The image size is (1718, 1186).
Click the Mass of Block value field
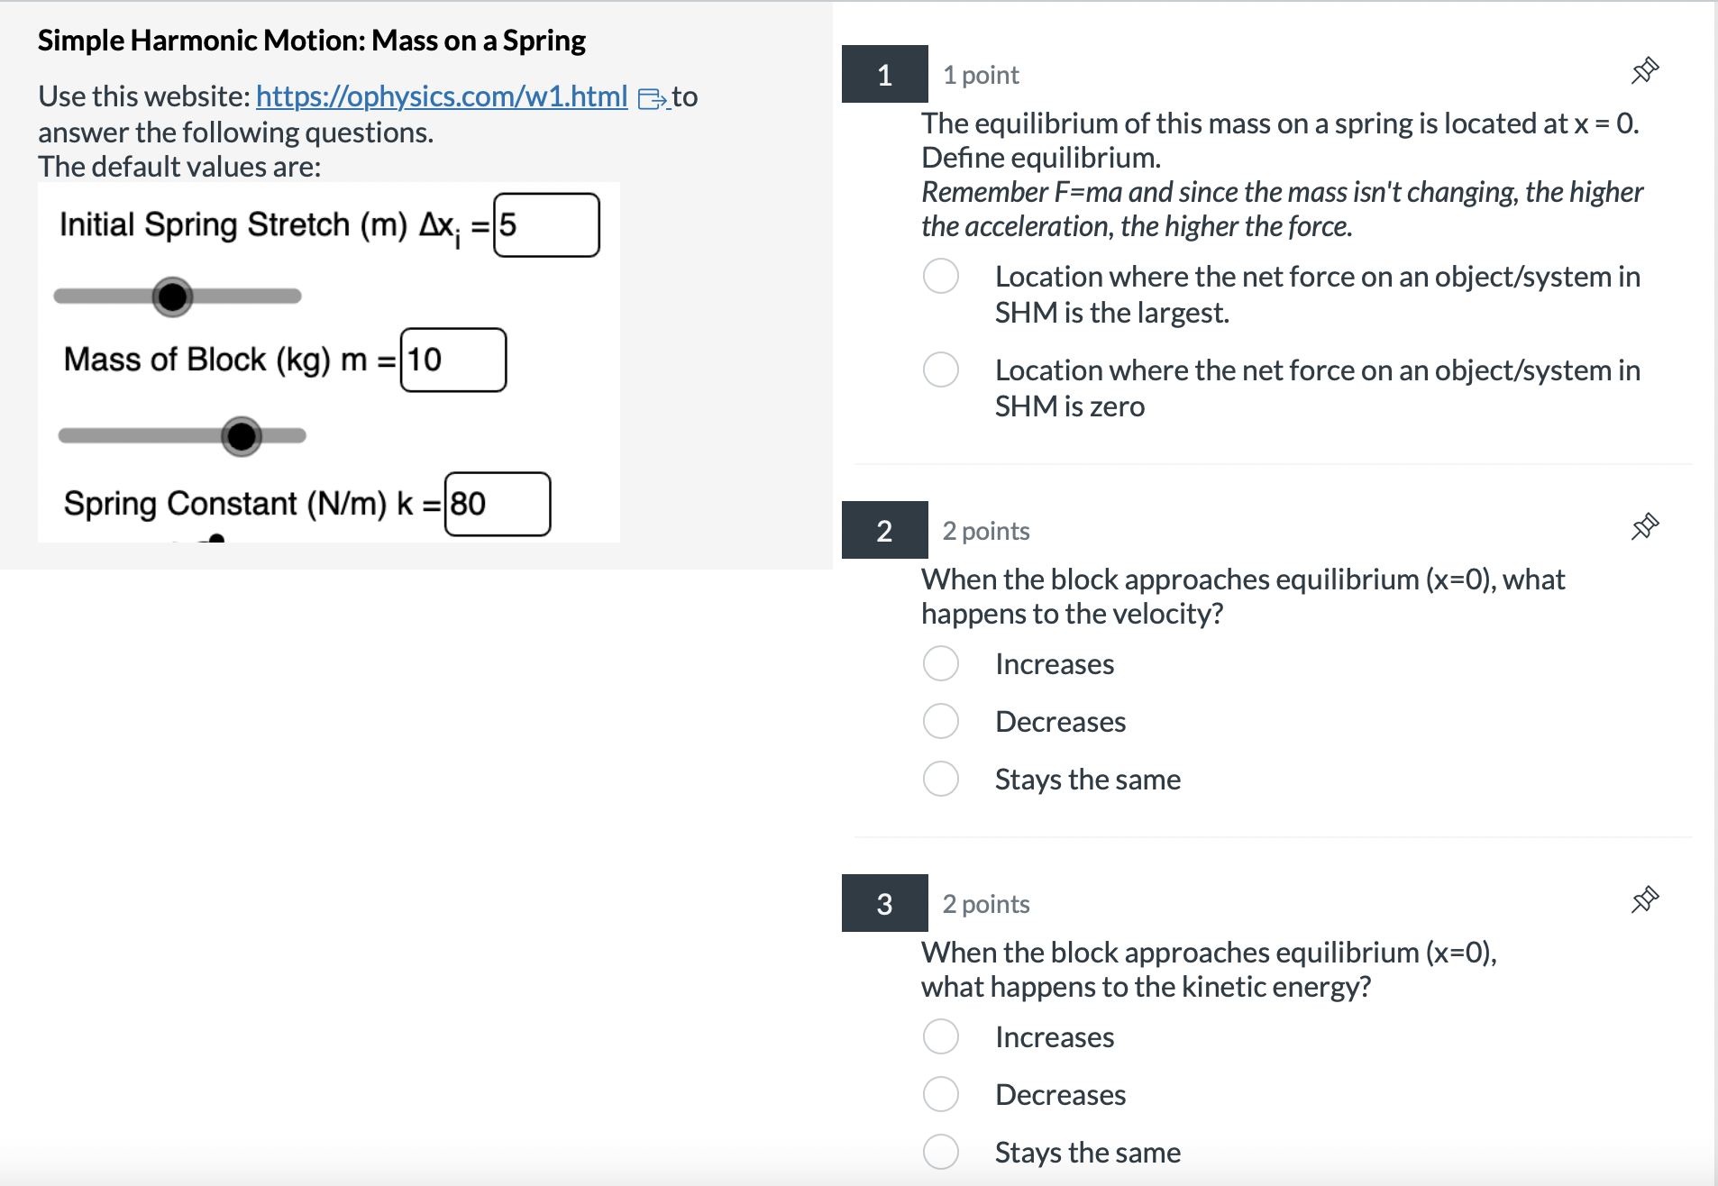(454, 359)
